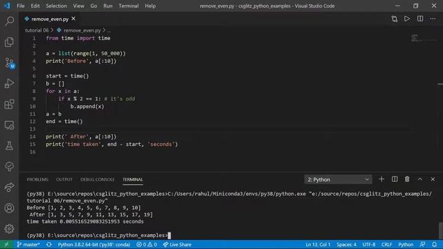Close the remove_even.py tab
The height and width of the screenshot is (249, 443).
point(73,19)
